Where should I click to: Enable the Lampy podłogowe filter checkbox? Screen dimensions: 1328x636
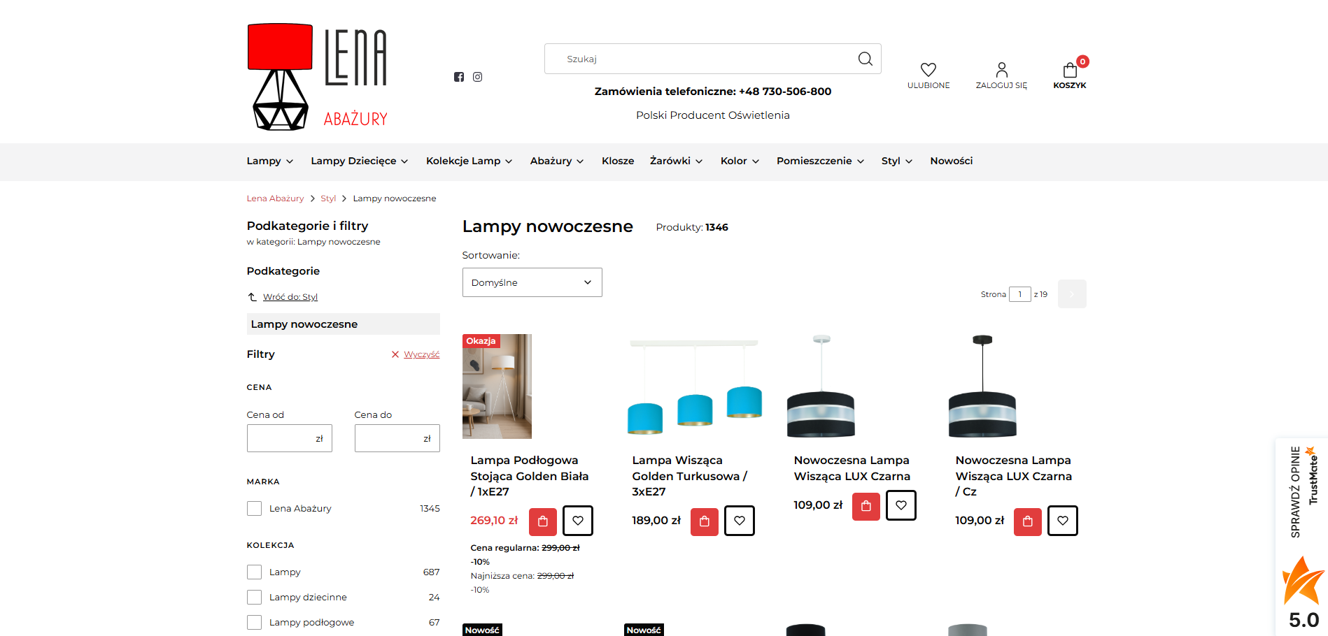pos(255,623)
